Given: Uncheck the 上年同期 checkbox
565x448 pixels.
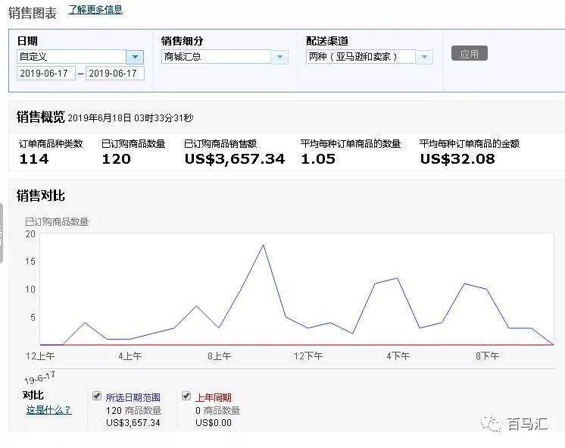Looking at the screenshot, I should click(x=186, y=396).
